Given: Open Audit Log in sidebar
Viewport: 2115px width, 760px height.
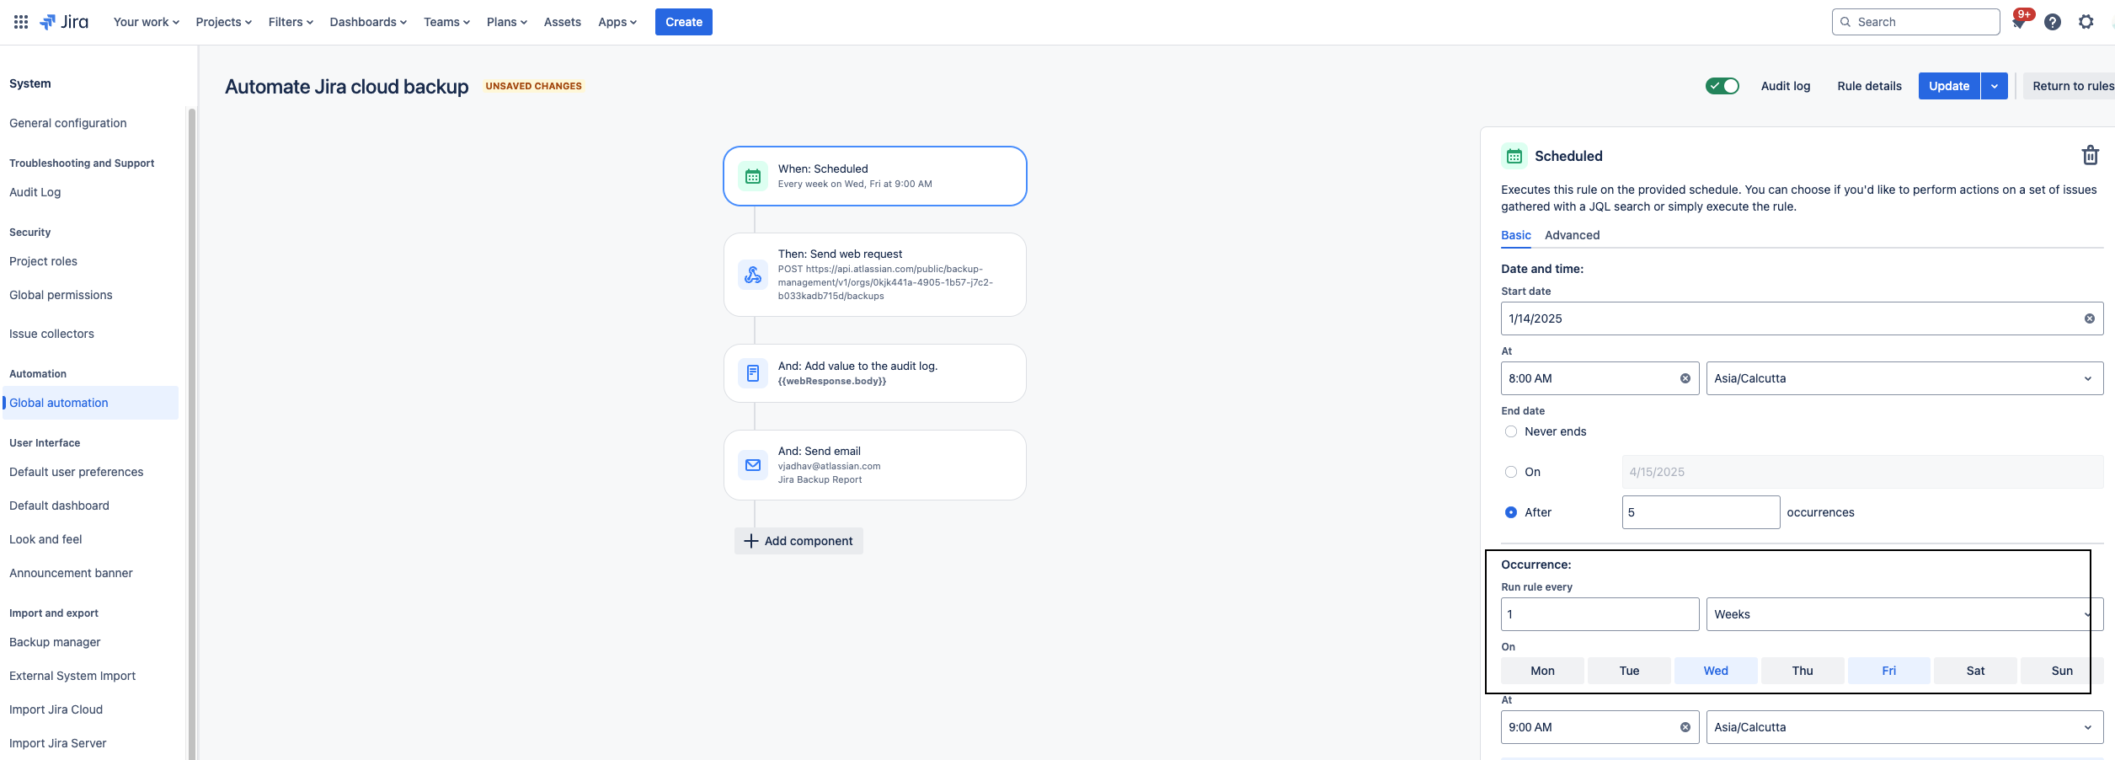Looking at the screenshot, I should tap(35, 192).
